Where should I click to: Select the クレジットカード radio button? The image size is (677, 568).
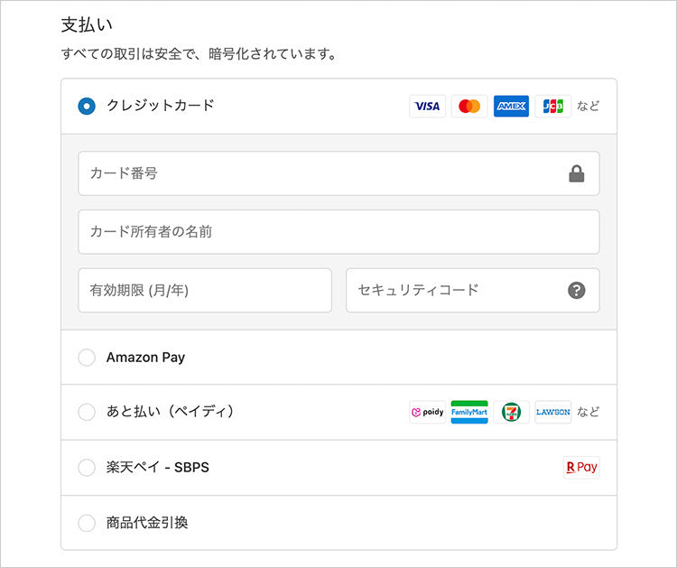pos(87,107)
